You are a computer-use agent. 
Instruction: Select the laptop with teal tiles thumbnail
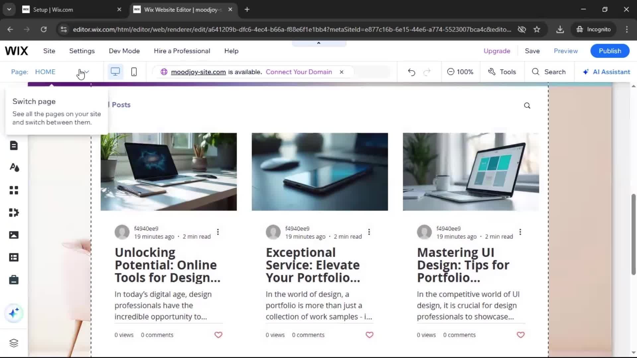[471, 172]
